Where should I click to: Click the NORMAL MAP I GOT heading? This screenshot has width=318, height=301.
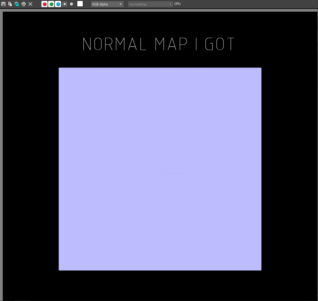click(158, 44)
